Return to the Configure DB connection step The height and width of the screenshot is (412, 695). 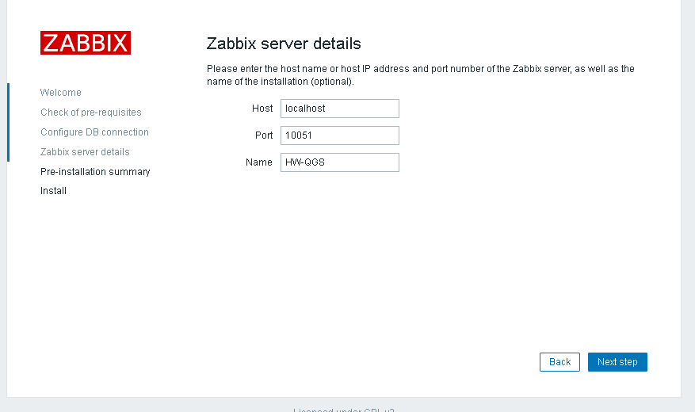(94, 132)
